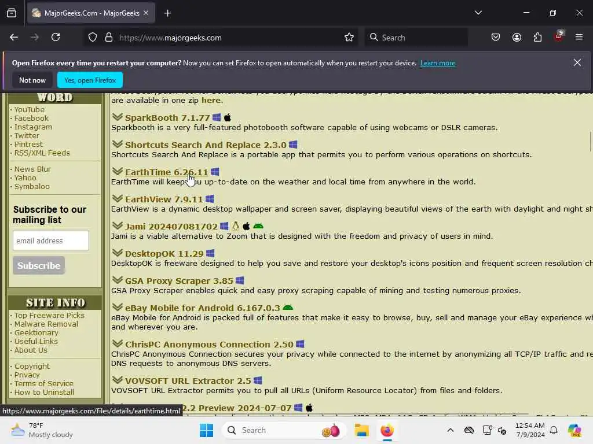Open GSA Proxy Scraper 3.85 link
The image size is (593, 444).
179,281
